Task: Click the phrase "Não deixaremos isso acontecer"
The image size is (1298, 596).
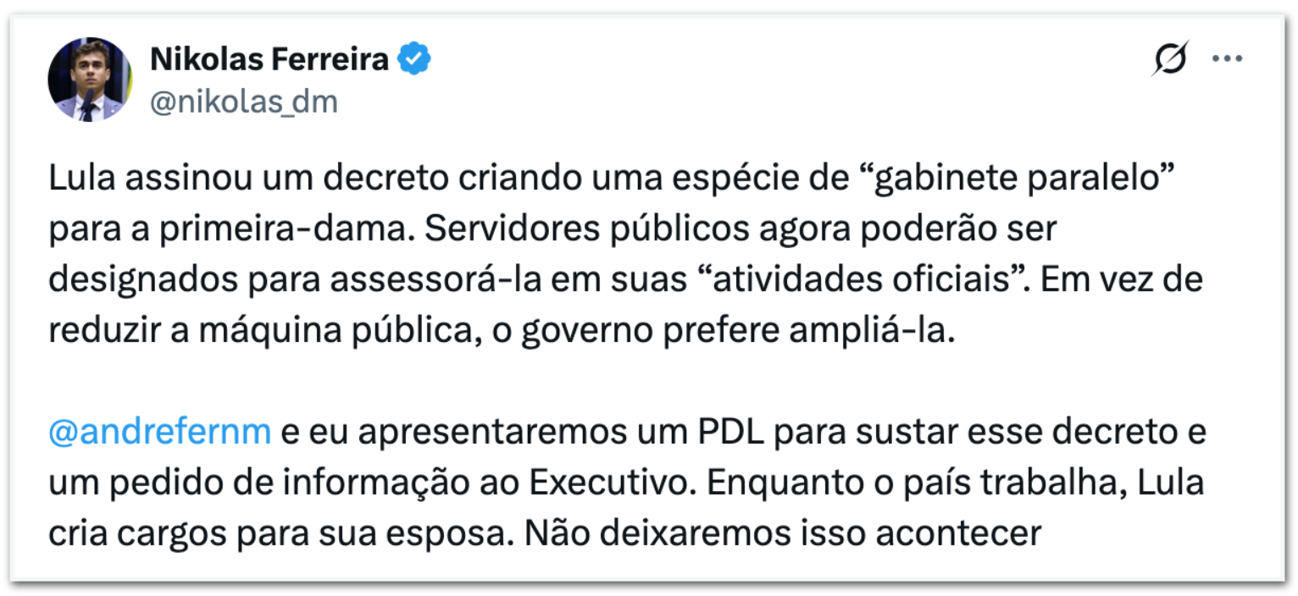Action: 782,534
